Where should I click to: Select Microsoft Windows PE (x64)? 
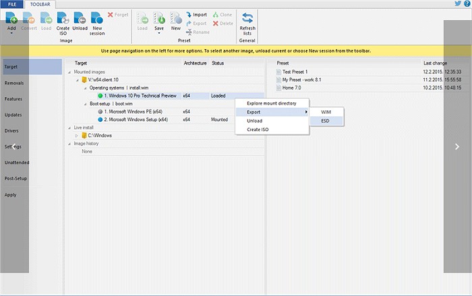133,112
